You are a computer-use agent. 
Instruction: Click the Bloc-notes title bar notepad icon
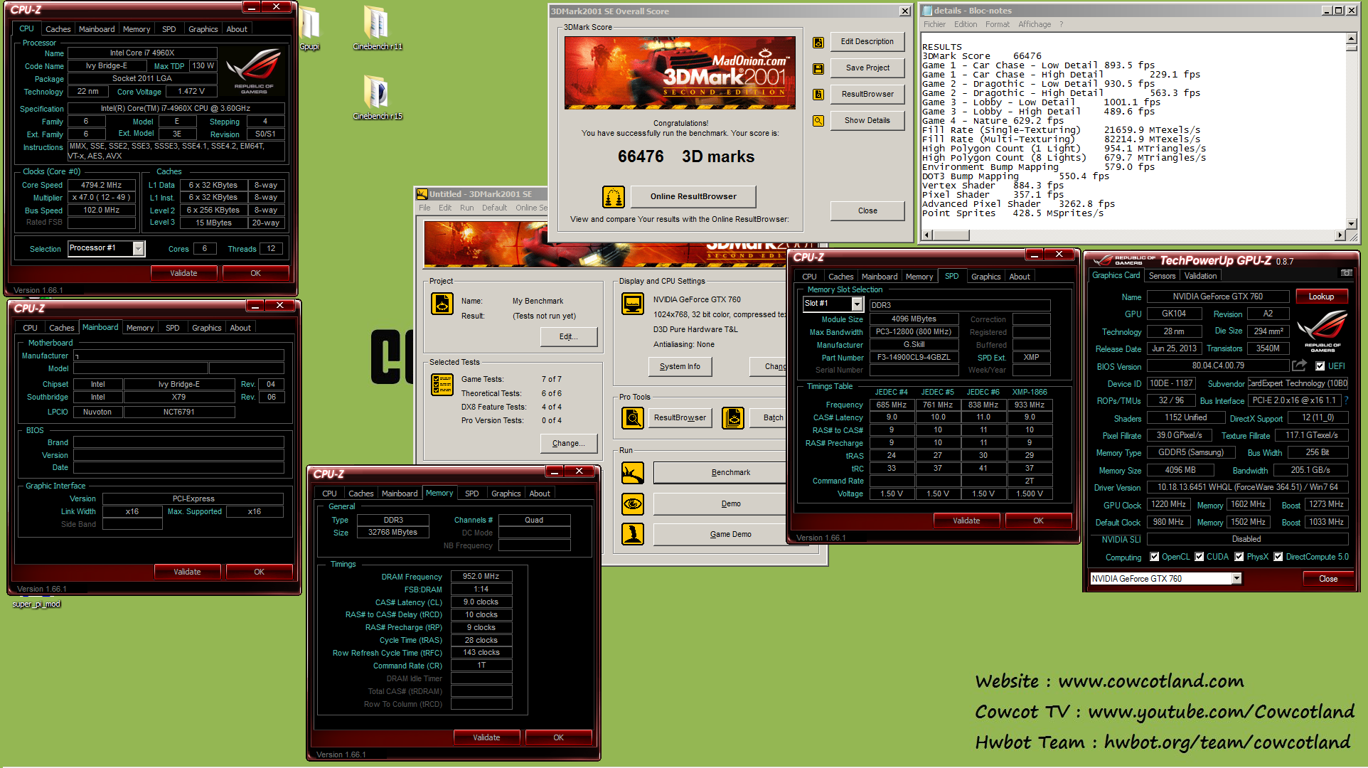point(926,11)
